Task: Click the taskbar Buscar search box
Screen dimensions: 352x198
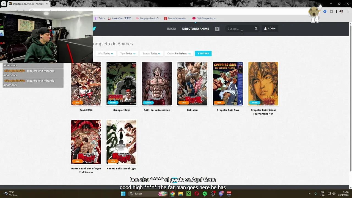Action: [148, 194]
